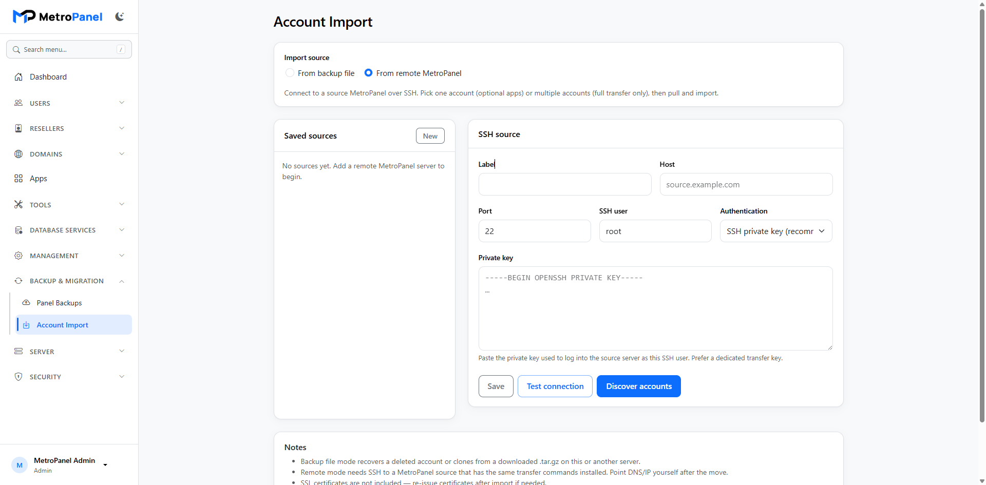The image size is (986, 485).
Task: Open the MetroPanel Admin account caret
Action: 105,465
